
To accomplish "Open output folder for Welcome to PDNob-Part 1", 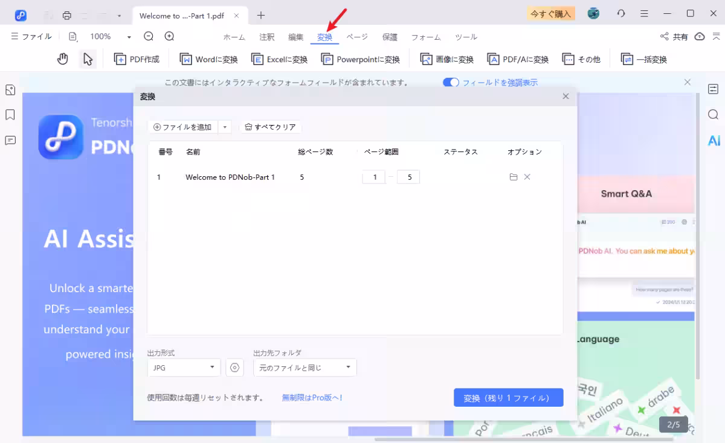I will point(513,177).
